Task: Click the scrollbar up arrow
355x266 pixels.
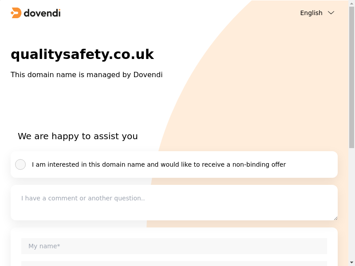Action: tap(351, 4)
